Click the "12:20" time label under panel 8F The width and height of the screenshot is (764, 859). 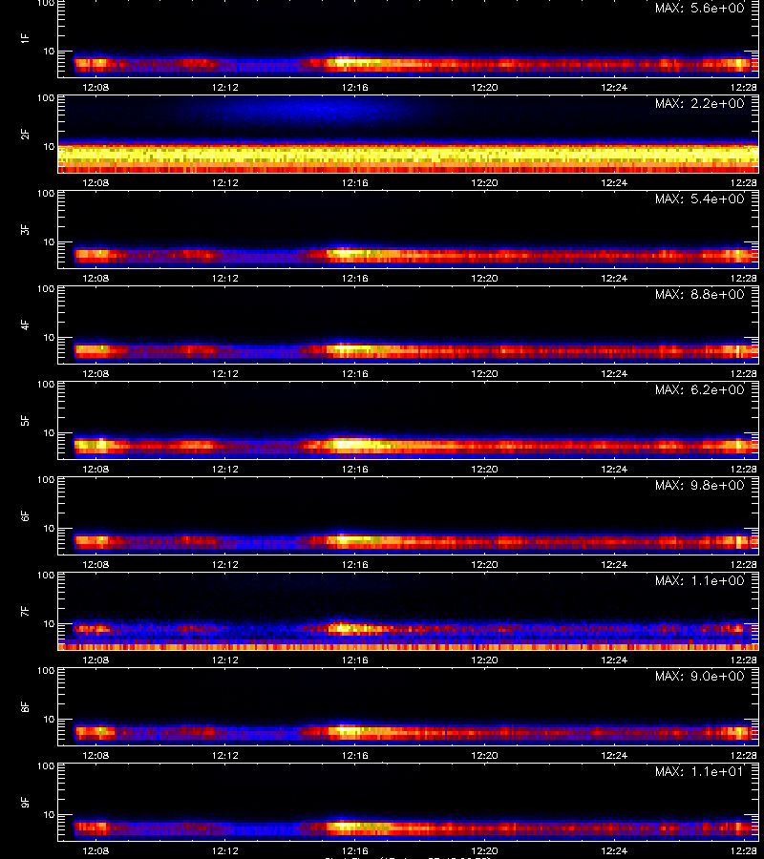click(x=484, y=756)
